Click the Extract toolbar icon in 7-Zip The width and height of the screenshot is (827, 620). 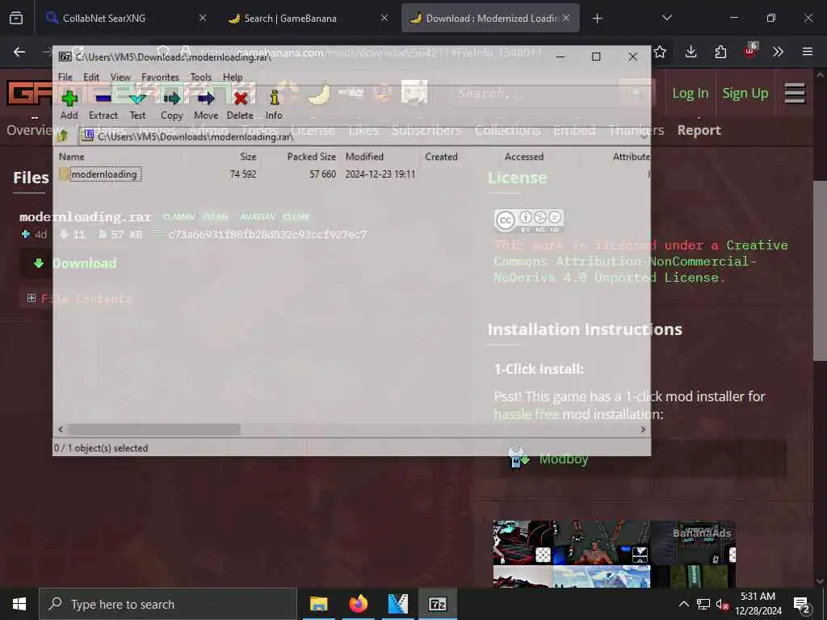[103, 104]
